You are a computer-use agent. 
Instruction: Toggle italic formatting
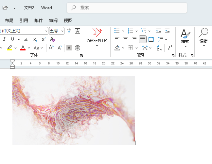pos(4,39)
